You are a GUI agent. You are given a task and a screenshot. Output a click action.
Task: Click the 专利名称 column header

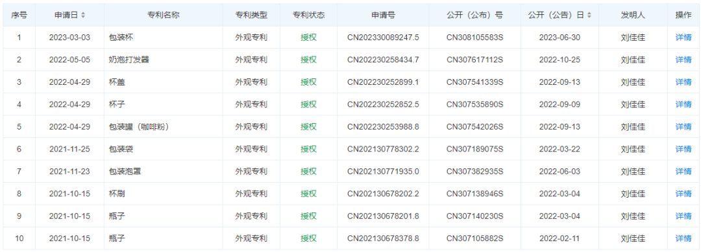(163, 15)
